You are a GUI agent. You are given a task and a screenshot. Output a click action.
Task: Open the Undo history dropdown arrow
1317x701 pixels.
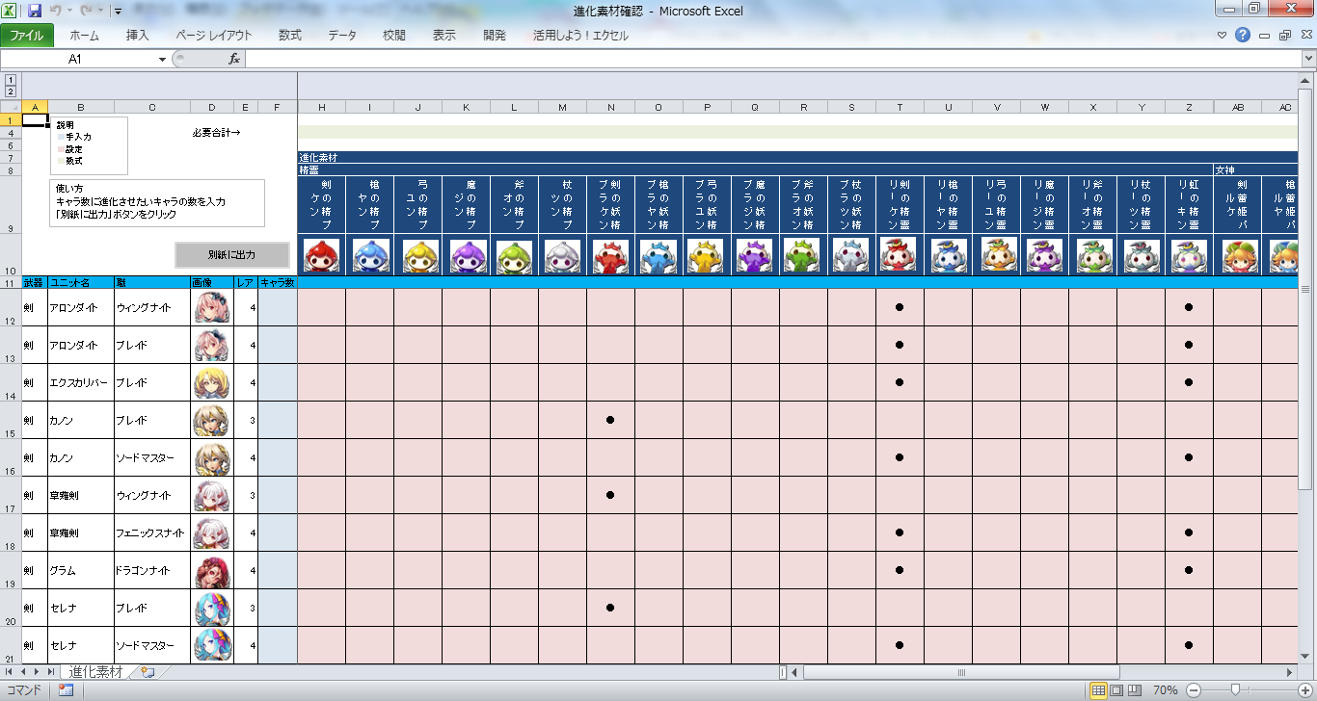[x=69, y=12]
